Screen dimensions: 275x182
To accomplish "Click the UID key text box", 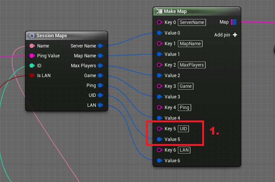I will 183,128.
